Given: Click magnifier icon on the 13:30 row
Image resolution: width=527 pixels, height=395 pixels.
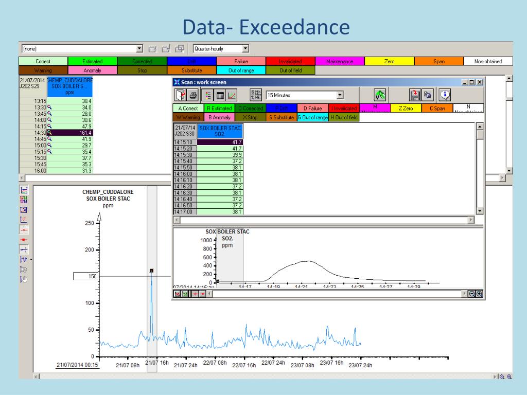Looking at the screenshot, I should 49,107.
